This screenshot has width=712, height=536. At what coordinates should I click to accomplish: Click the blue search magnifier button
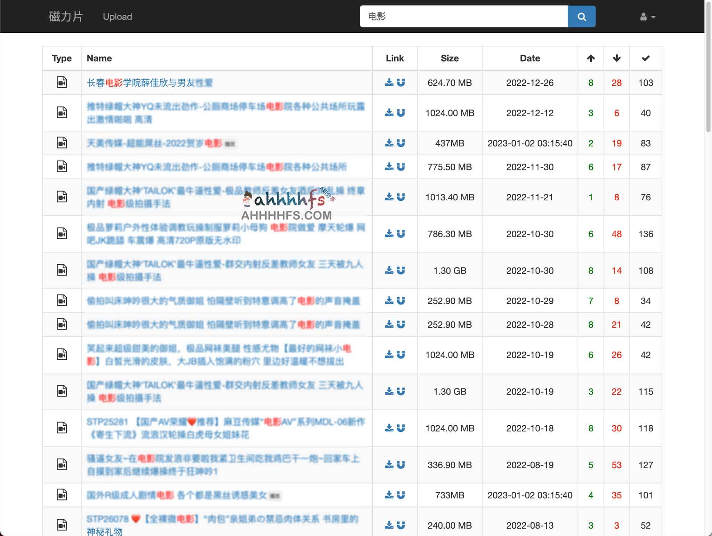[x=581, y=16]
